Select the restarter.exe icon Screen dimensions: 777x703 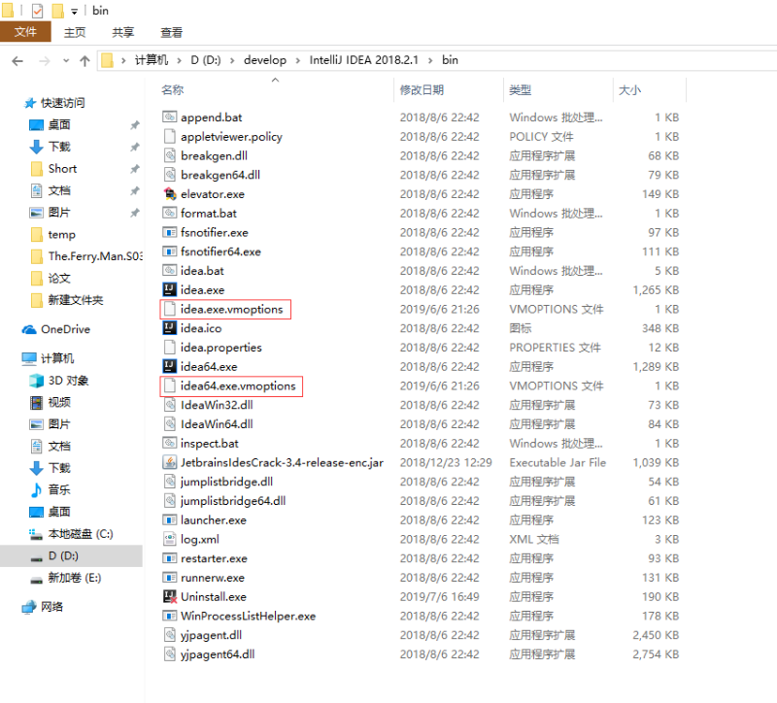(169, 558)
